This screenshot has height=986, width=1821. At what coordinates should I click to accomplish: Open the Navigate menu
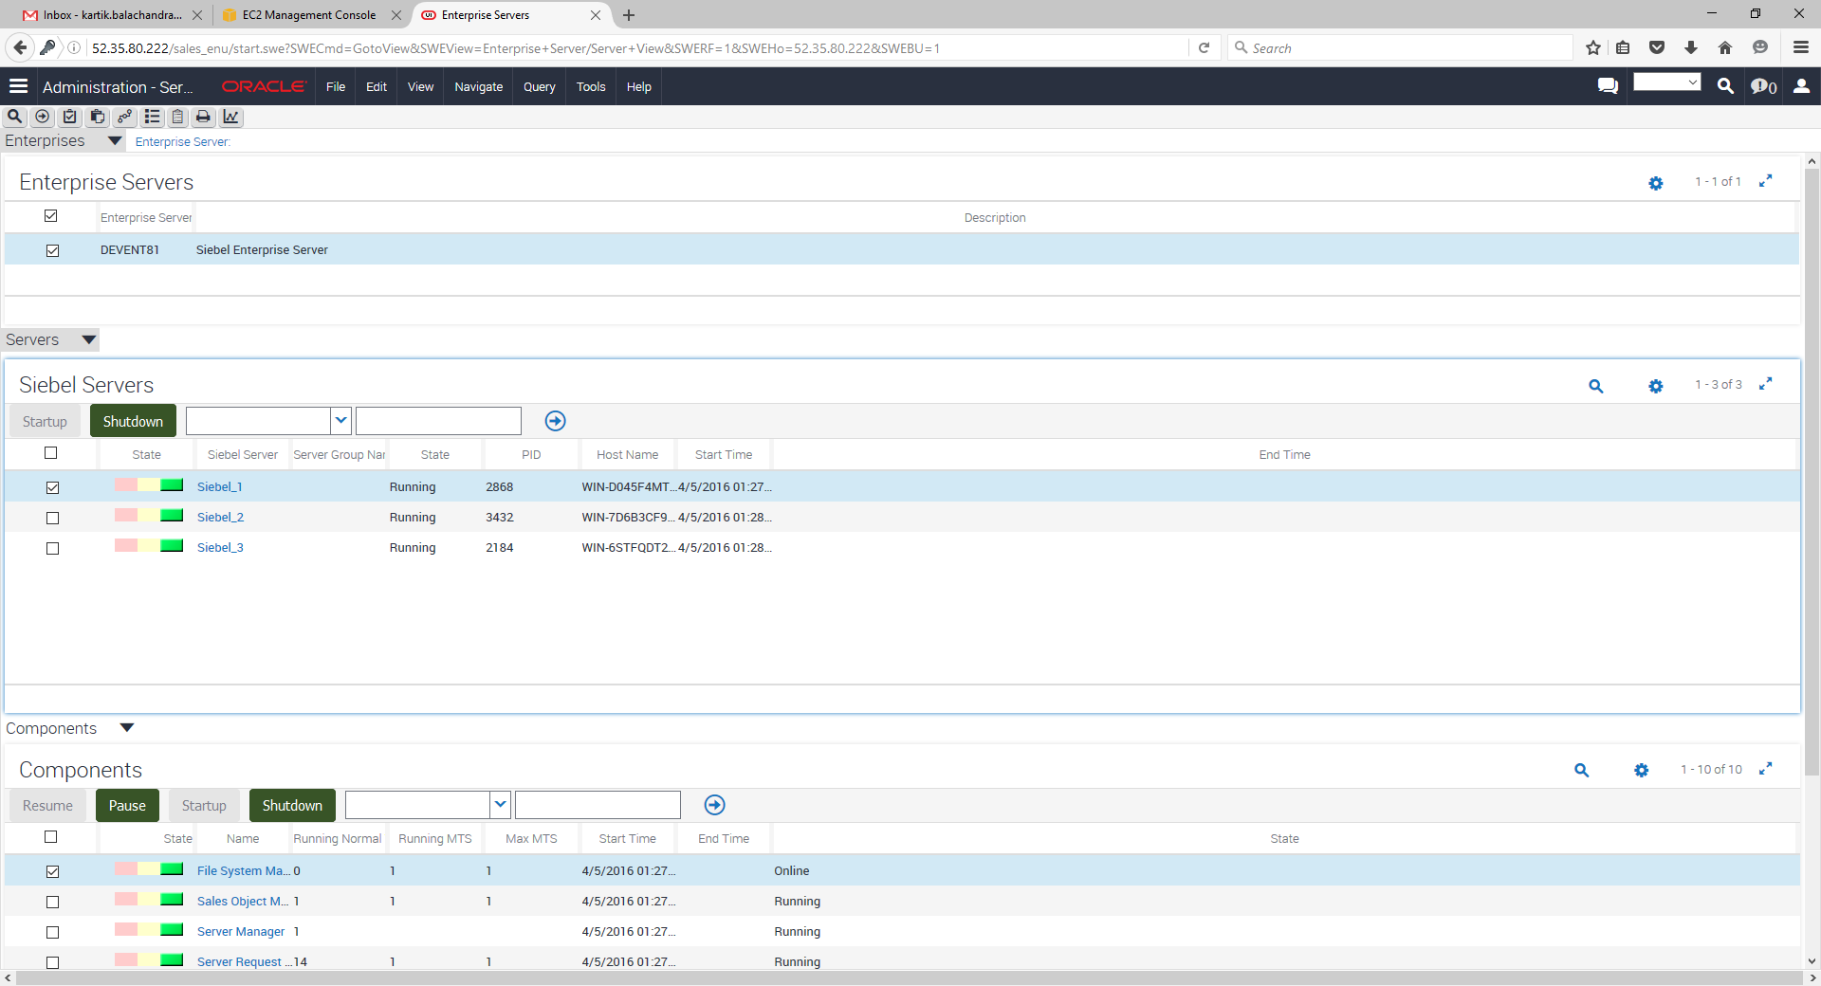[x=478, y=86]
